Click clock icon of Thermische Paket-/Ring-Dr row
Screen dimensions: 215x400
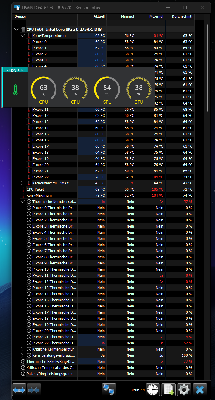(x=23, y=361)
